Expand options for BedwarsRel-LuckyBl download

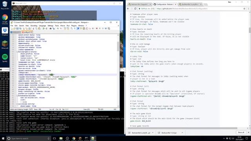153,133
